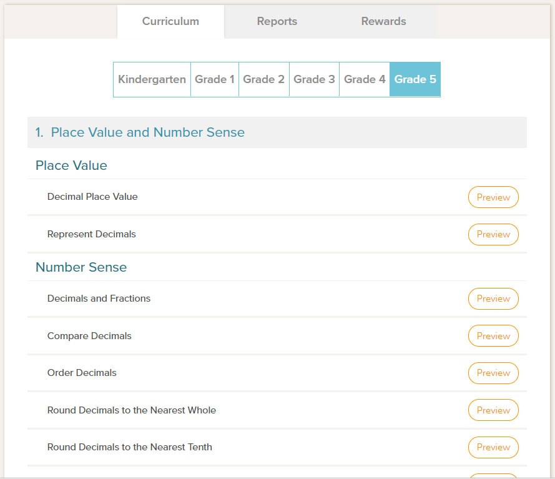This screenshot has height=479, width=555.
Task: Open the Place Value topic heading
Action: (x=71, y=165)
